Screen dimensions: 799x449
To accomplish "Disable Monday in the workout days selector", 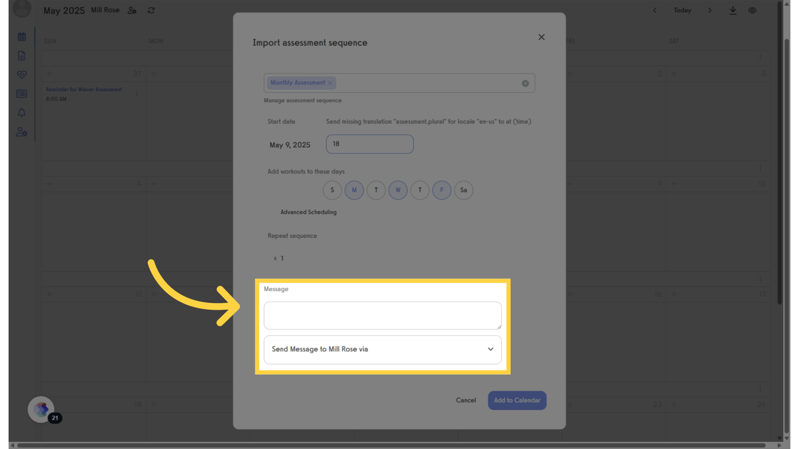I will point(354,190).
